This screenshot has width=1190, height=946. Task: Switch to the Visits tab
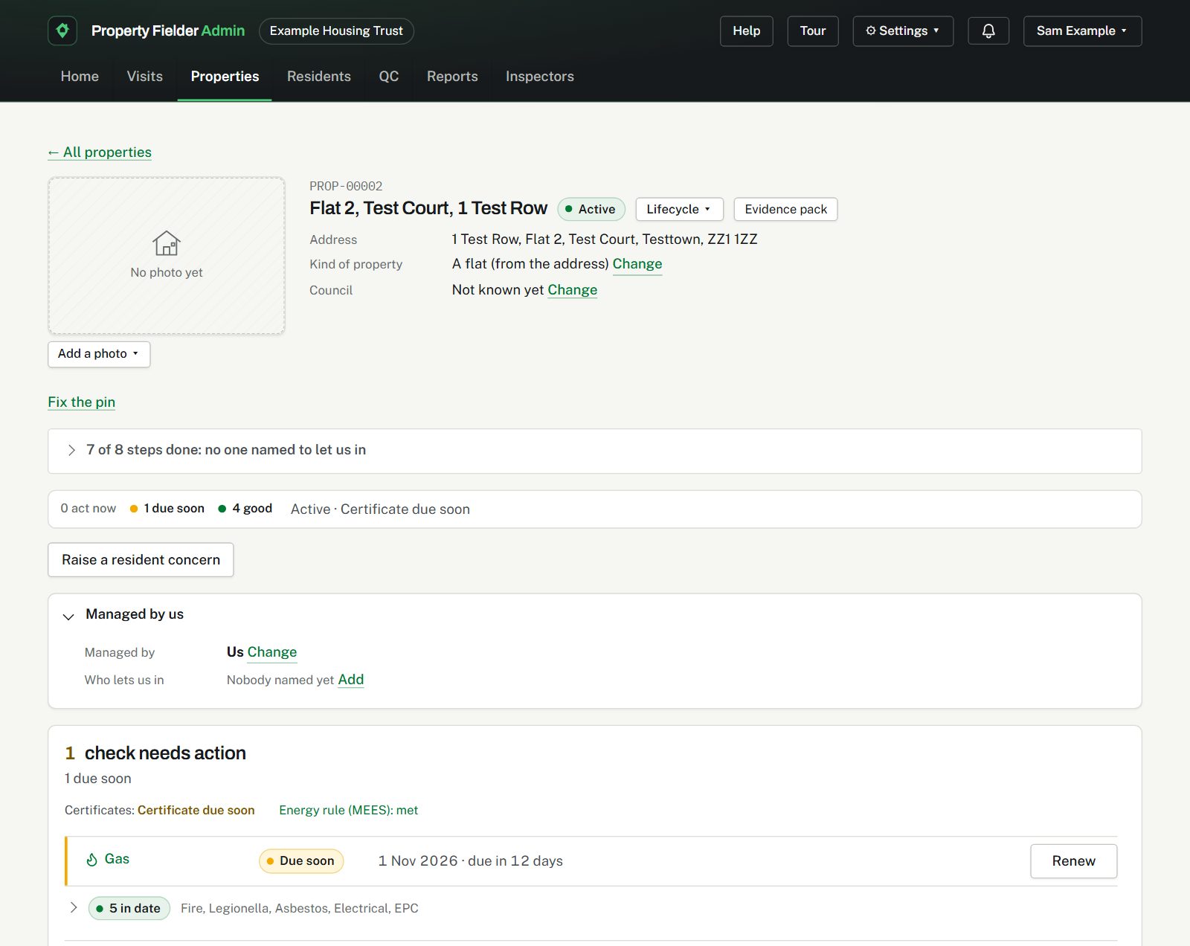coord(144,77)
